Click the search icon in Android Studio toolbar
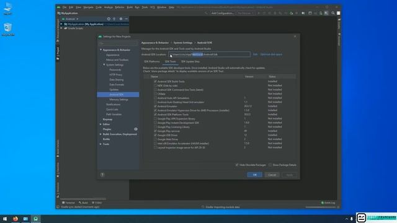397x223 pixels. click(x=333, y=13)
